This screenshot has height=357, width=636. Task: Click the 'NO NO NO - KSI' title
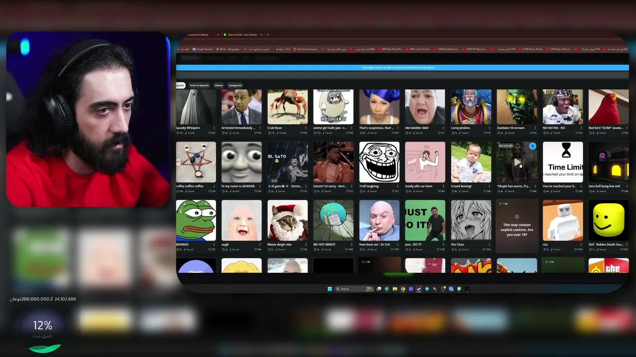[x=554, y=128]
